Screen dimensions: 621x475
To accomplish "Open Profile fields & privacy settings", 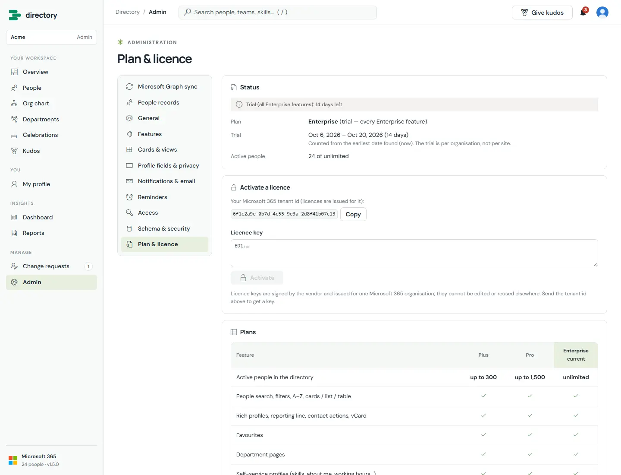I will pyautogui.click(x=165, y=166).
